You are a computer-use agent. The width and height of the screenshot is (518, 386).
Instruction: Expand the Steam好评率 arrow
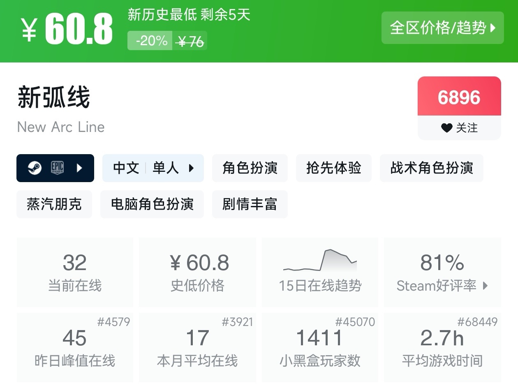(485, 286)
